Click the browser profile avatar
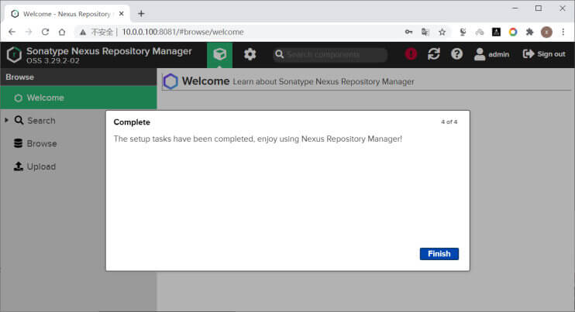This screenshot has height=312, width=575. point(546,33)
